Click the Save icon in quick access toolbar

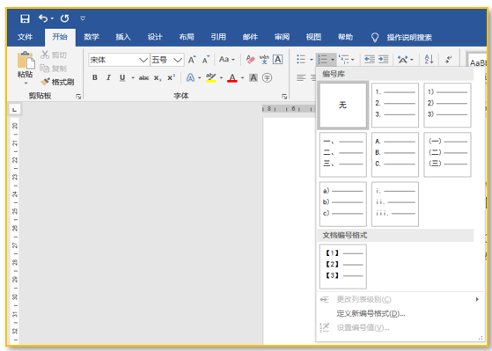[25, 18]
